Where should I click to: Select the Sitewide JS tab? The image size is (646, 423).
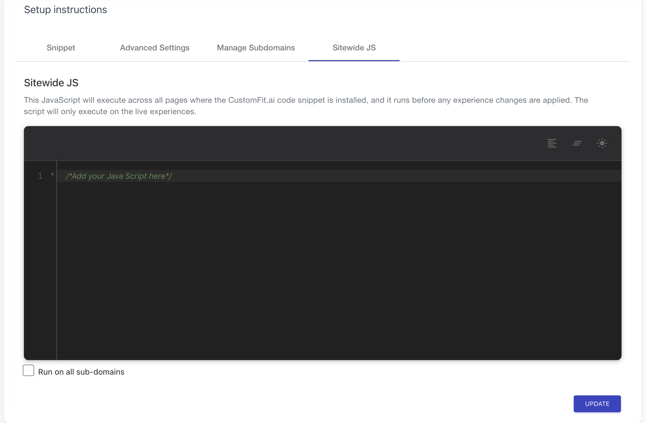pyautogui.click(x=354, y=48)
